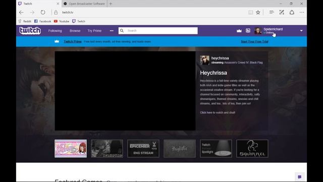
Task: Open the three-dots more menu in navbar
Action: pyautogui.click(x=112, y=31)
